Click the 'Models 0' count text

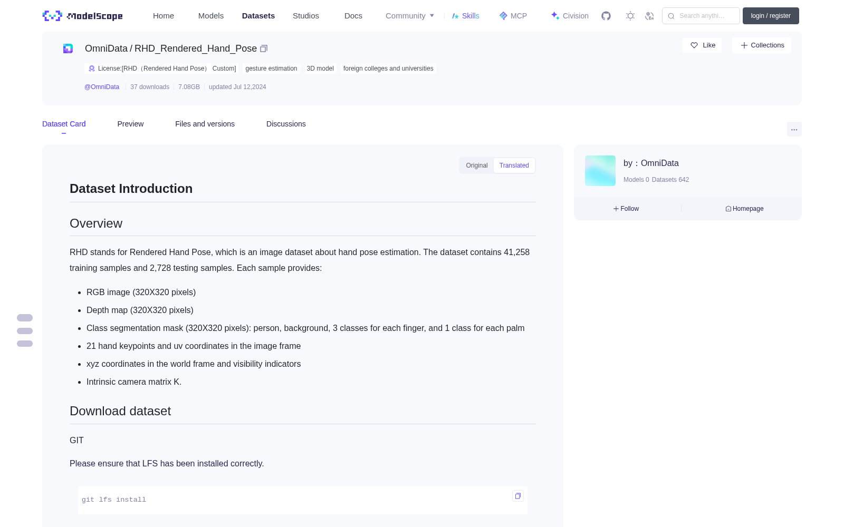click(x=636, y=180)
